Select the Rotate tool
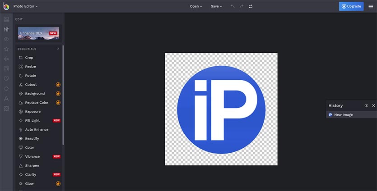Screen dimensions: 377x191 [38, 76]
